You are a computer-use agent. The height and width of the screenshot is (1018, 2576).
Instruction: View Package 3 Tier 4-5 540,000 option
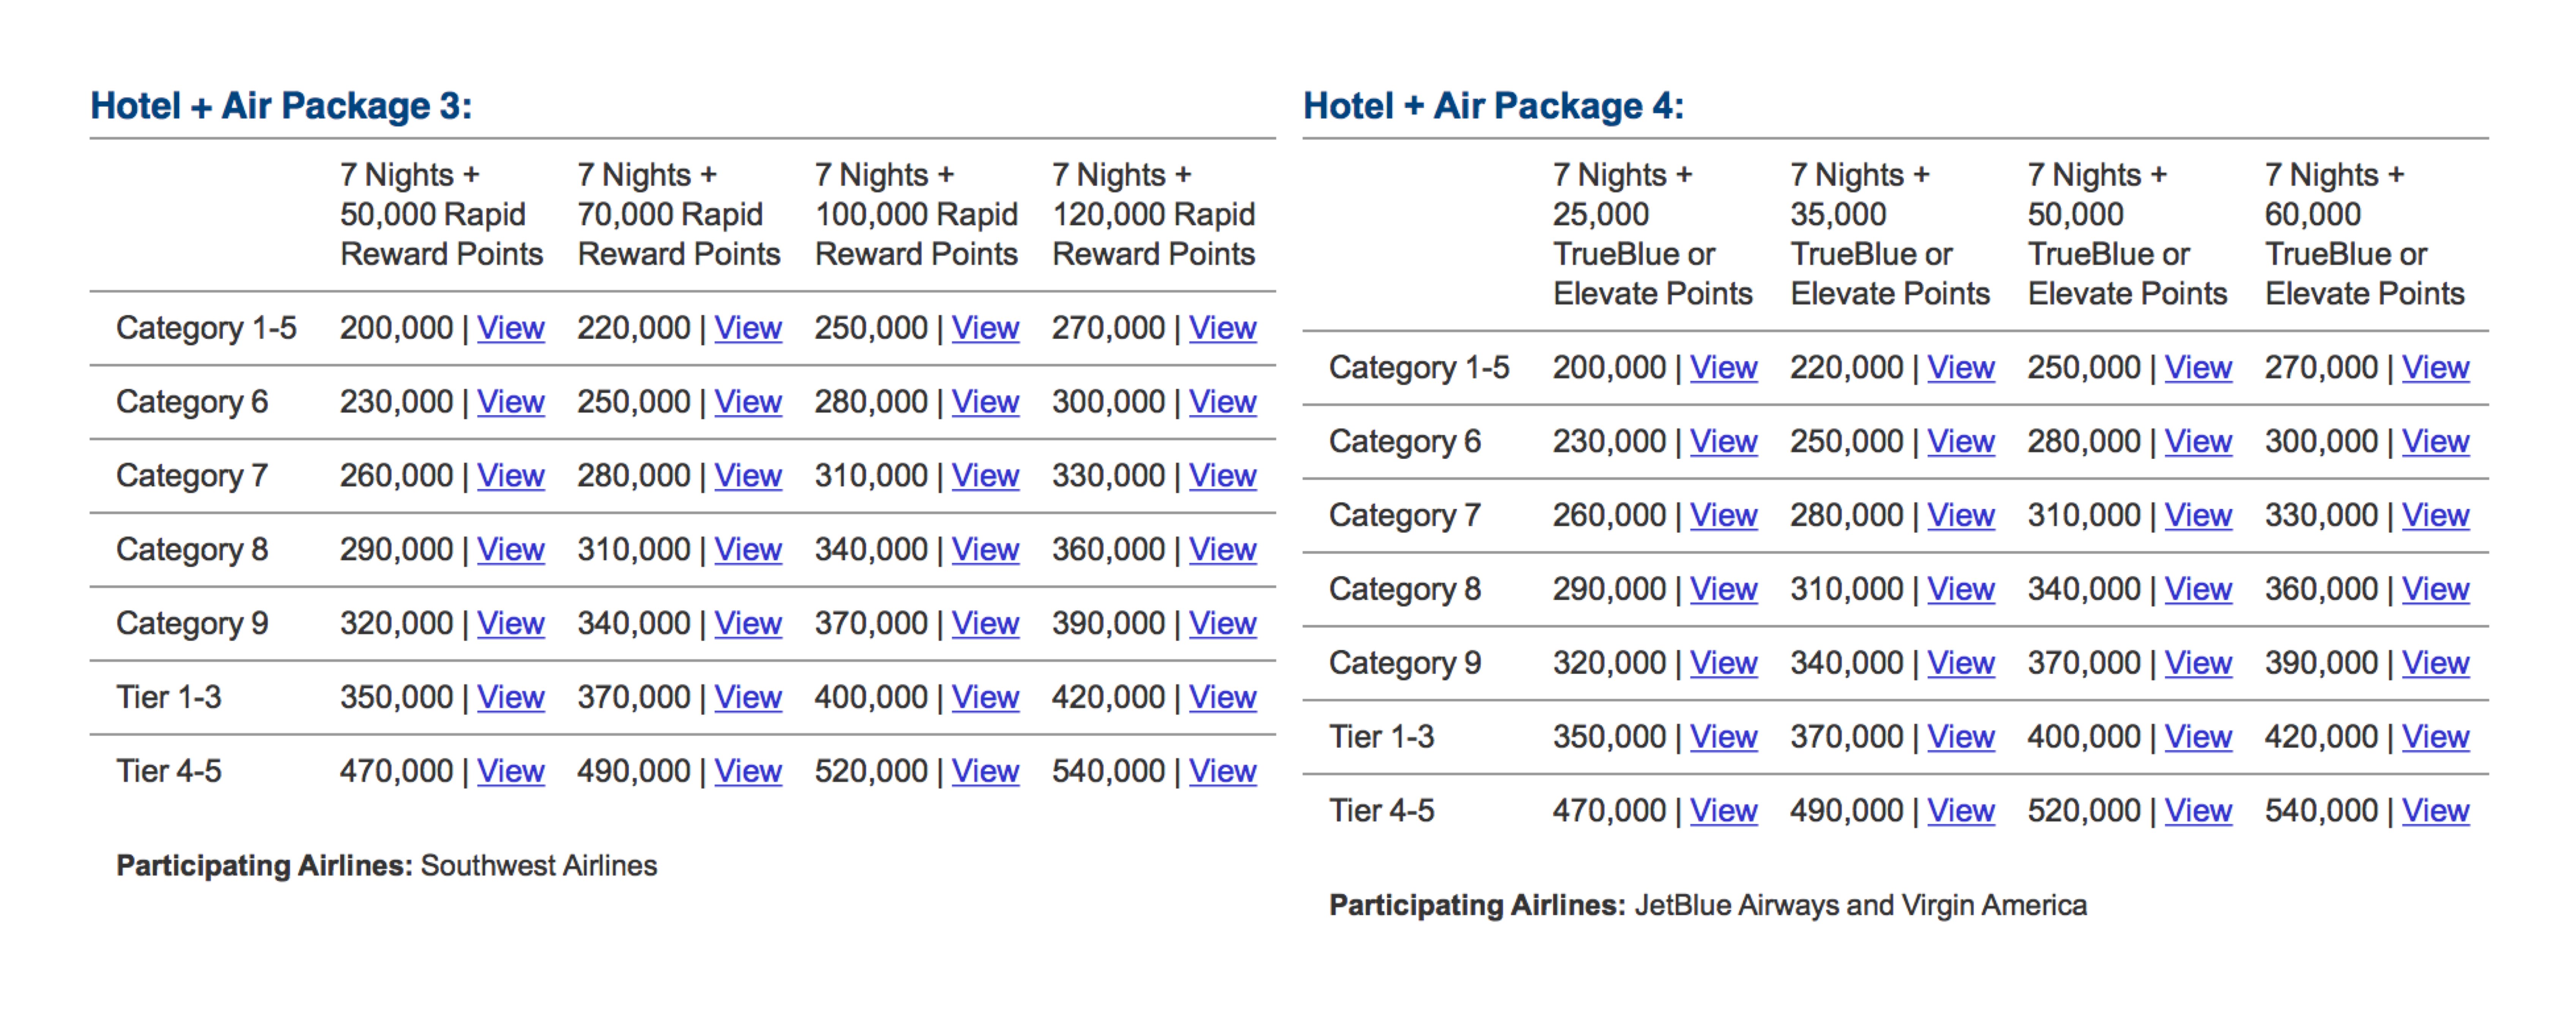click(1222, 772)
